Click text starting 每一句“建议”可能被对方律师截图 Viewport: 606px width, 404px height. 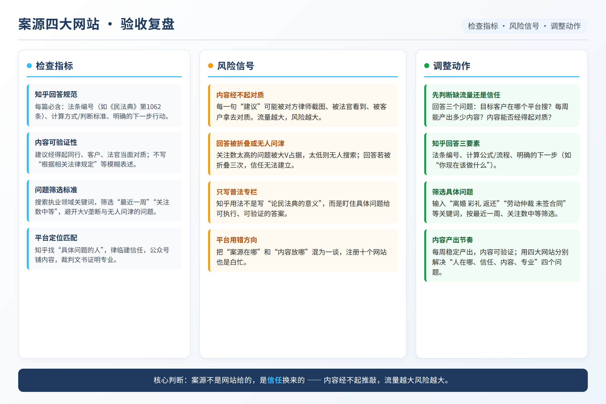coord(301,112)
